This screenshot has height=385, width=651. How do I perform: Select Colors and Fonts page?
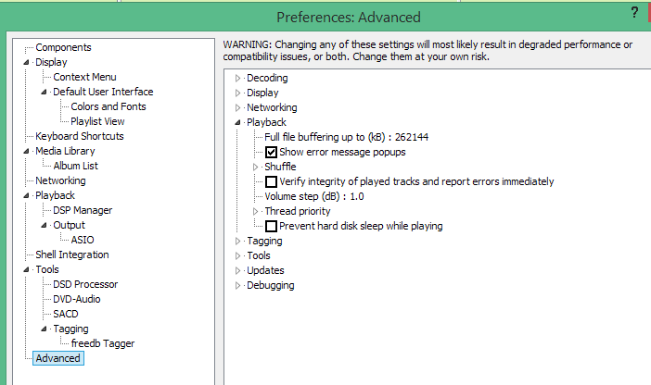108,106
